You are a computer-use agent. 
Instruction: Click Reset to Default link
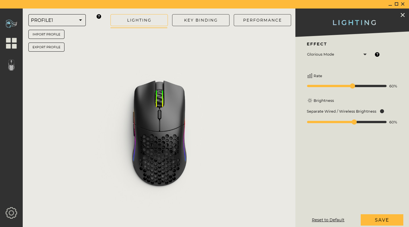[328, 220]
